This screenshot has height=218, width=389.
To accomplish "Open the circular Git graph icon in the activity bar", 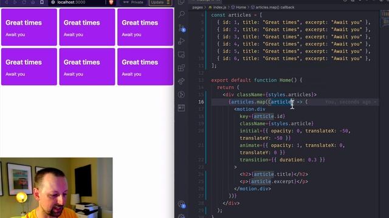I will pyautogui.click(x=182, y=94).
